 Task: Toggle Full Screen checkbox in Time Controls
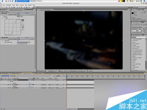click(x=144, y=32)
